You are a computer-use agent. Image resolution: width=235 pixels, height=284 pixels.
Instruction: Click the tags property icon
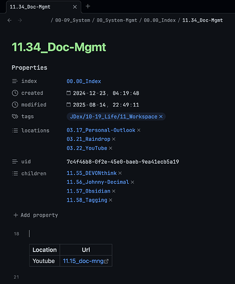[15, 116]
